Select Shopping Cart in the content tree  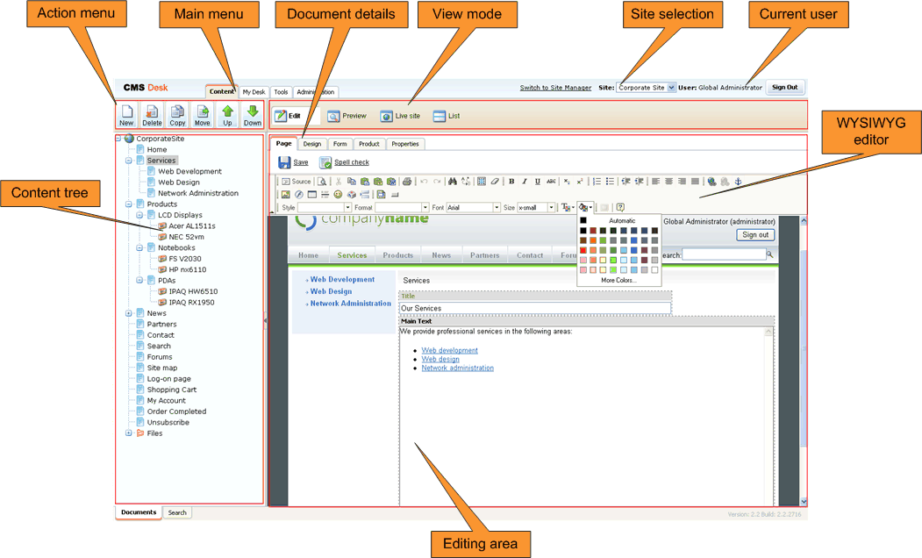pyautogui.click(x=172, y=390)
